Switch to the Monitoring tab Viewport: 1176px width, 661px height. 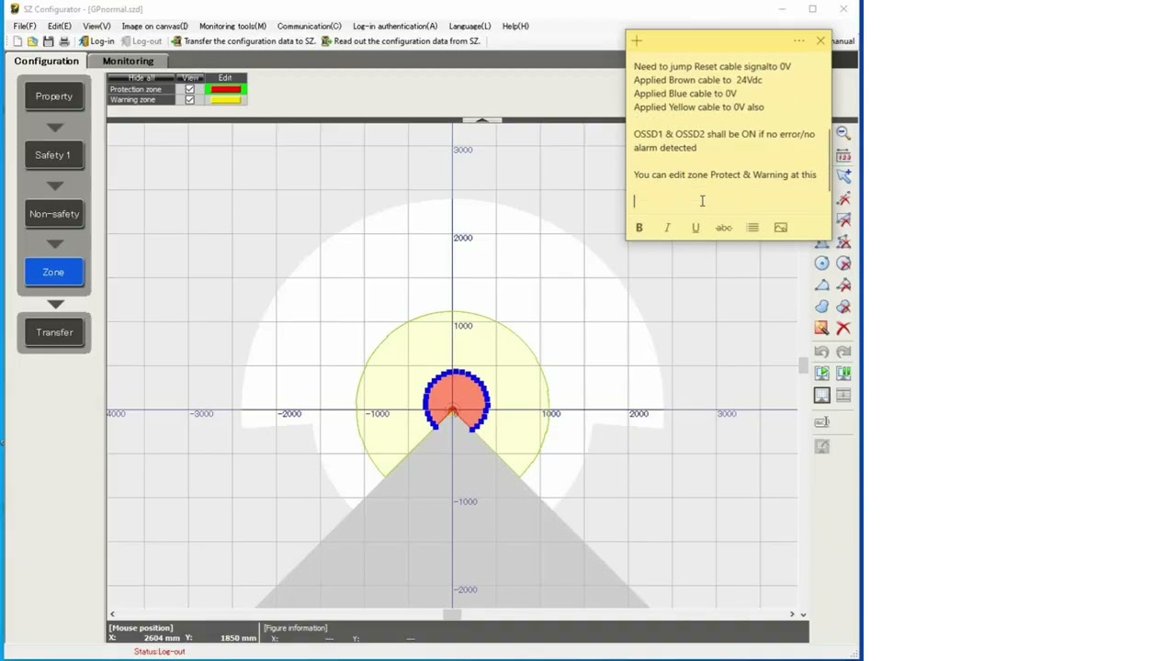[x=128, y=61]
